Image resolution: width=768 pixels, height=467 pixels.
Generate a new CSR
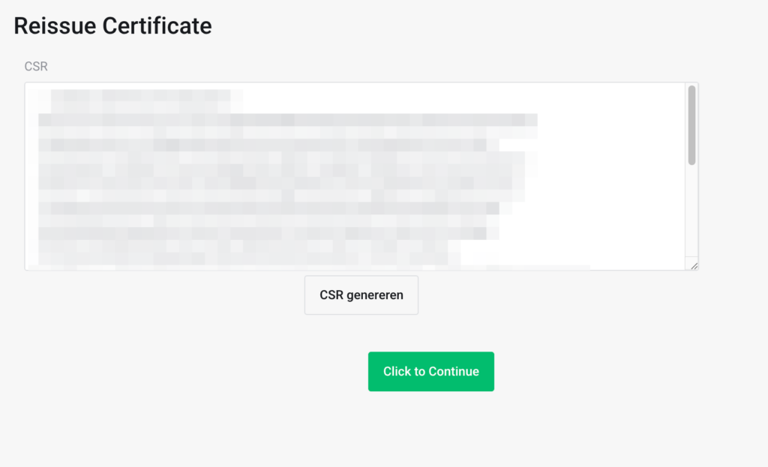[361, 295]
